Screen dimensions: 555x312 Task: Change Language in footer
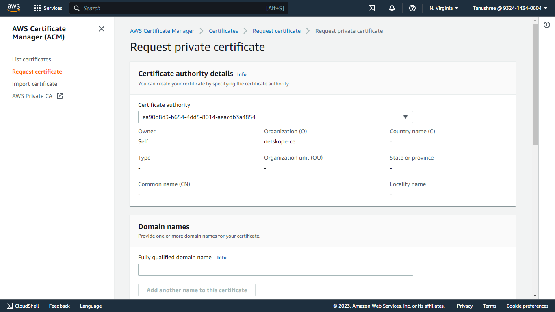pyautogui.click(x=91, y=306)
